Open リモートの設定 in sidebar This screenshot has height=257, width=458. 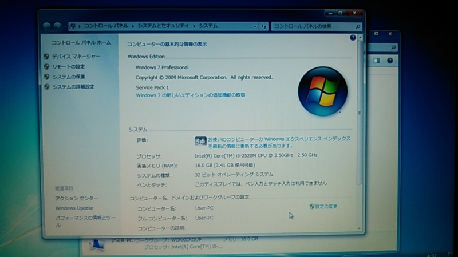(x=69, y=66)
